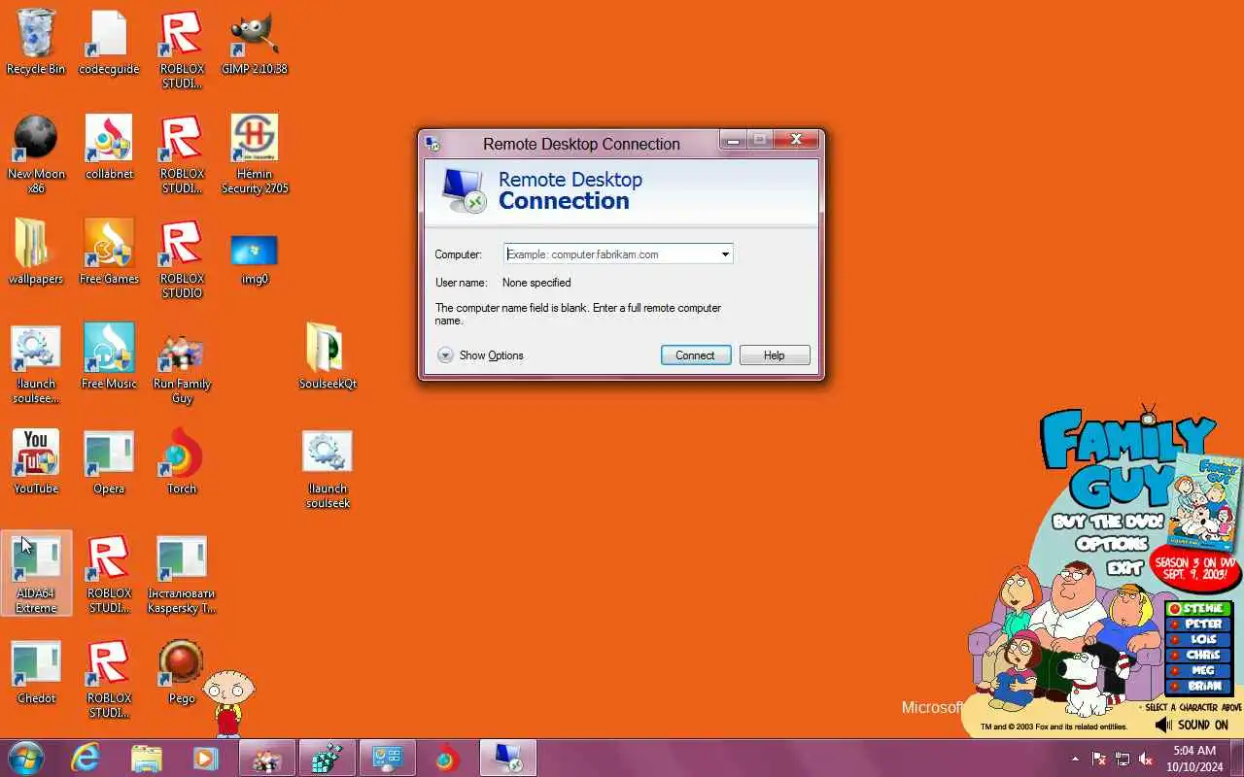Click the Computer name input field

tap(609, 254)
